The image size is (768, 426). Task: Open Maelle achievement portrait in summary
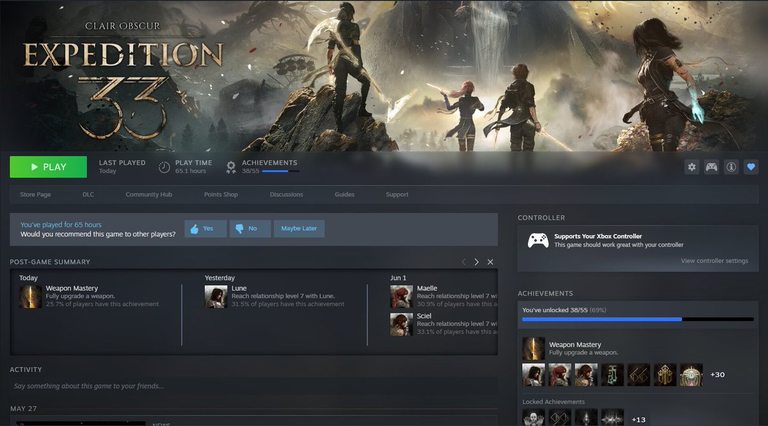[x=402, y=297]
